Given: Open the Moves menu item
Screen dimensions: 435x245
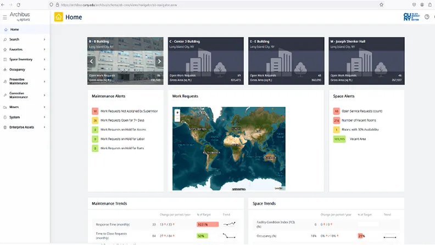Looking at the screenshot, I should (x=25, y=107).
